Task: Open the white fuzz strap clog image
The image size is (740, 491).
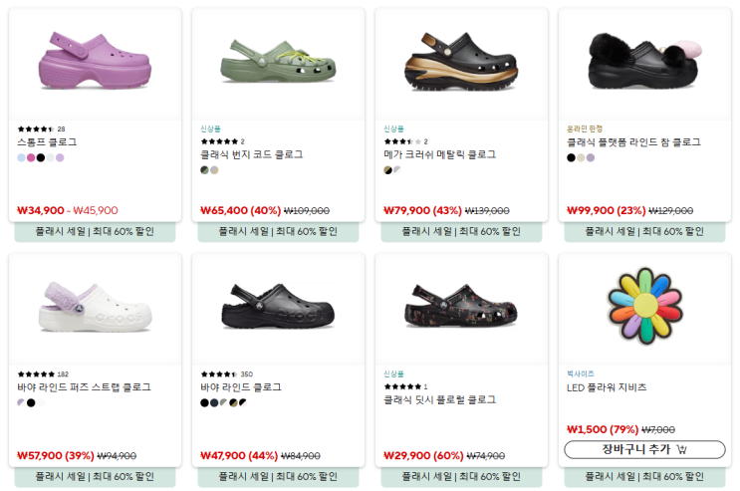Action: [x=95, y=307]
